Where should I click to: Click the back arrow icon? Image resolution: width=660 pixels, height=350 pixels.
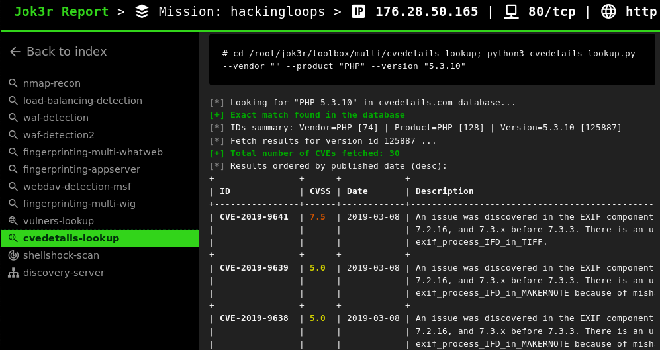pyautogui.click(x=15, y=52)
